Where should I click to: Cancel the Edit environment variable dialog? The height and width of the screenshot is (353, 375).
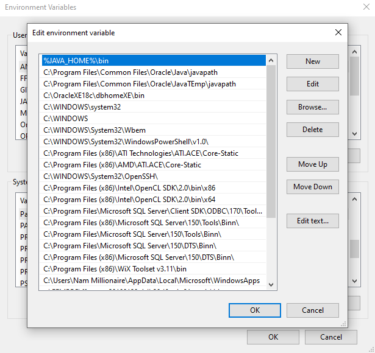[313, 310]
